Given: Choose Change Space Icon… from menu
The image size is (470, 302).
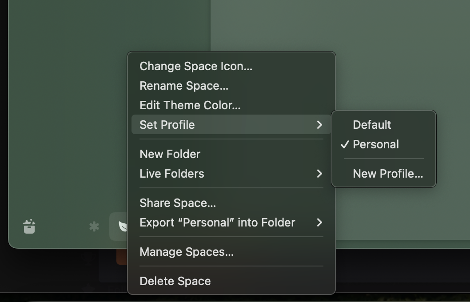Looking at the screenshot, I should pyautogui.click(x=196, y=66).
